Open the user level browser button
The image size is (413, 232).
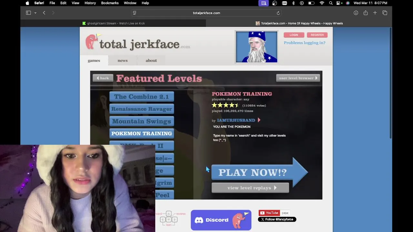point(298,78)
